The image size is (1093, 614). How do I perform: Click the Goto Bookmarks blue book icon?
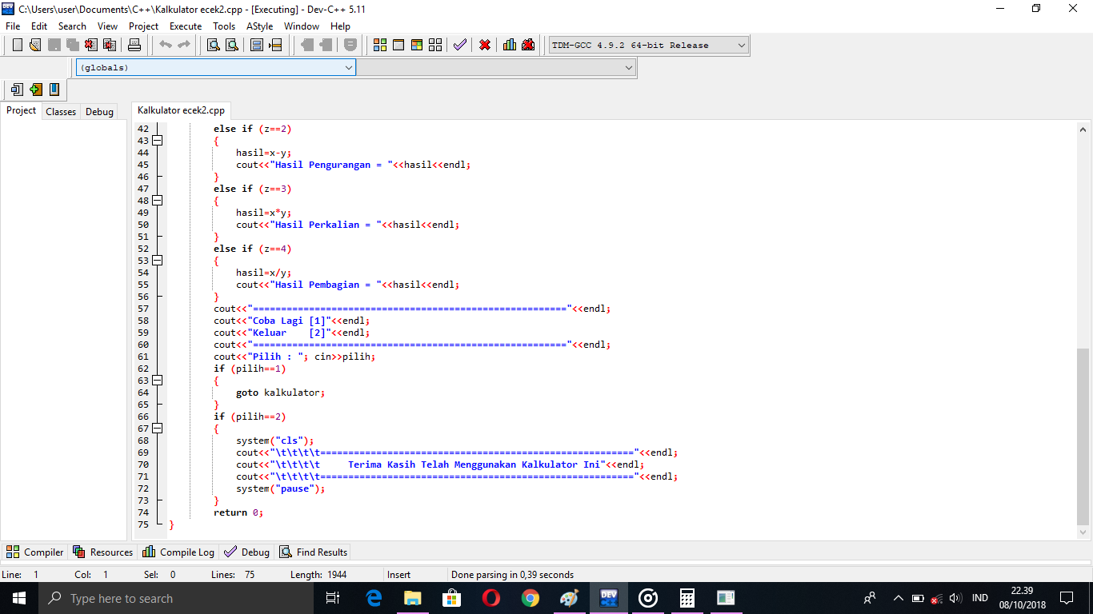[54, 90]
